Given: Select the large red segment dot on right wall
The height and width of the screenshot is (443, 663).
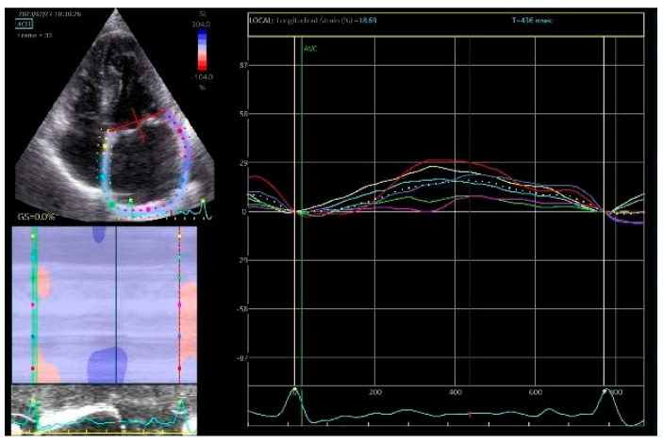Looking at the screenshot, I should click(180, 131).
